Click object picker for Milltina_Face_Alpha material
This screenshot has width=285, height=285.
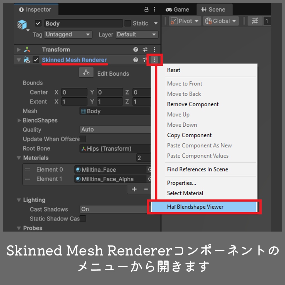tap(149, 179)
